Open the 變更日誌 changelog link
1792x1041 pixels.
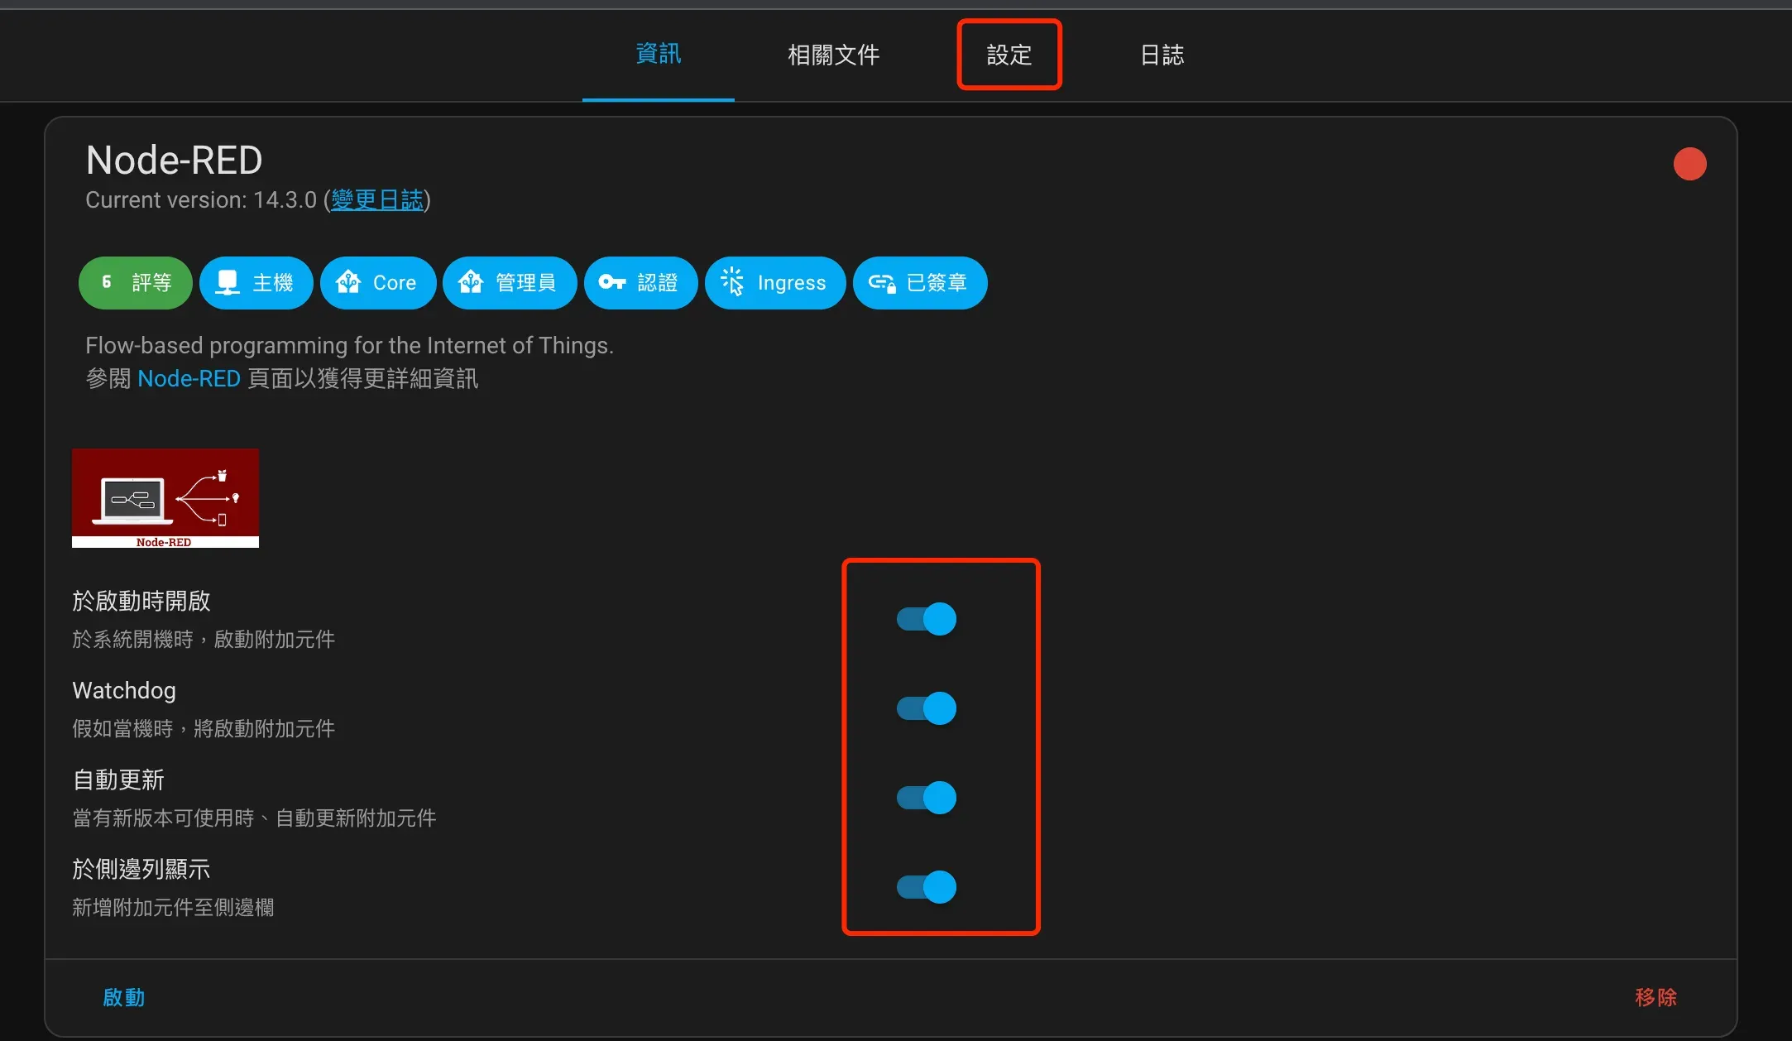[377, 200]
